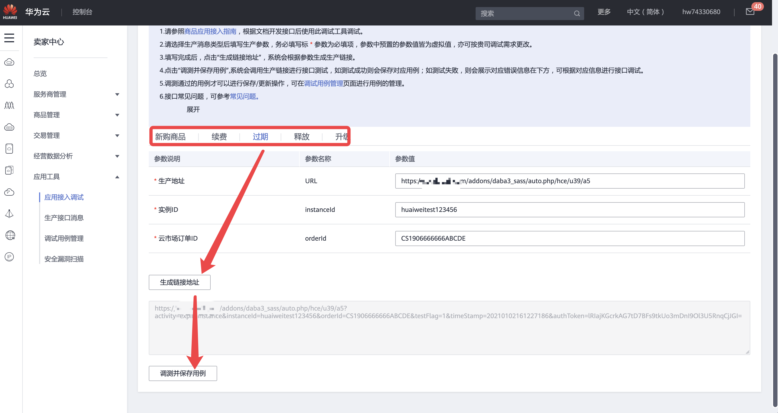Viewport: 778px width, 413px height.
Task: Click 调测并保存用例 button
Action: (x=183, y=373)
